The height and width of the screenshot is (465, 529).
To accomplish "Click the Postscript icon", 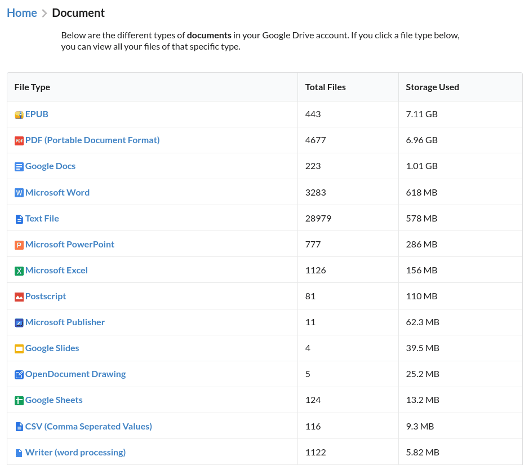I will click(x=19, y=297).
